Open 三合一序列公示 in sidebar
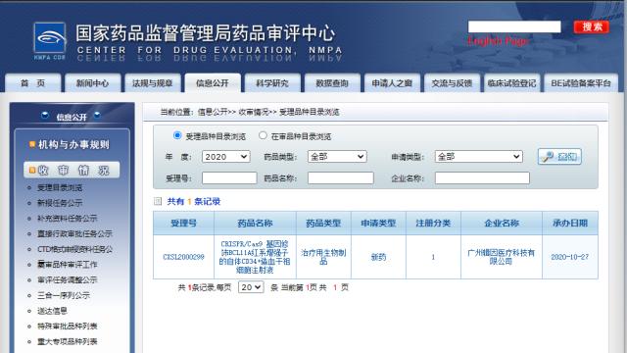627x353 pixels. tap(63, 295)
